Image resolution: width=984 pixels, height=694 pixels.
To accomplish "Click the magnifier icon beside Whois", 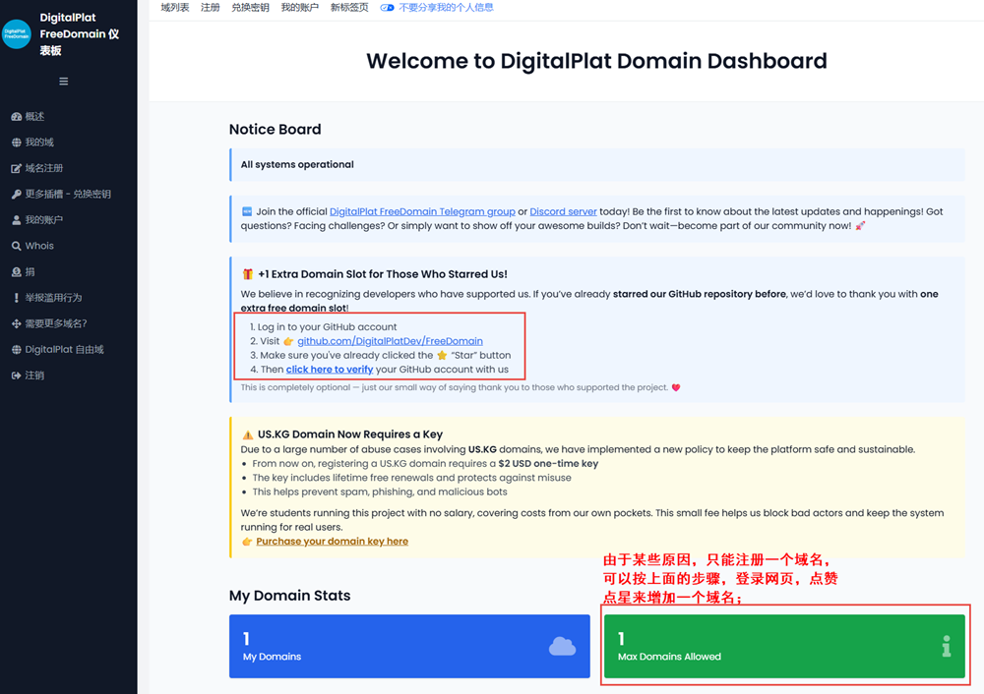I will point(17,246).
